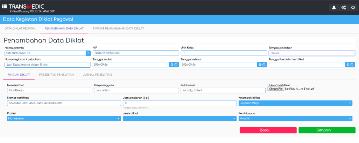Click the Choose File upload button
Viewport: 359px width, 143px height.
point(276,89)
